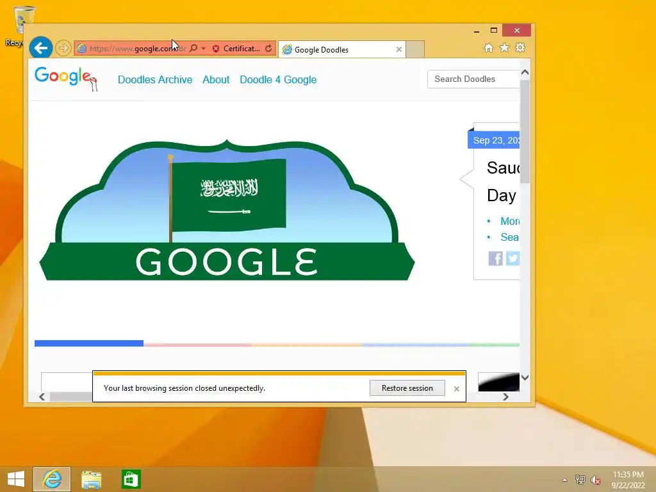
Task: Click the Google logo on Doodles page
Action: (66, 78)
